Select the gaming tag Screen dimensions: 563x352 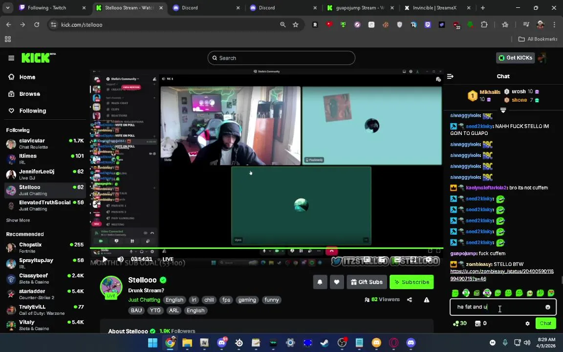click(247, 300)
